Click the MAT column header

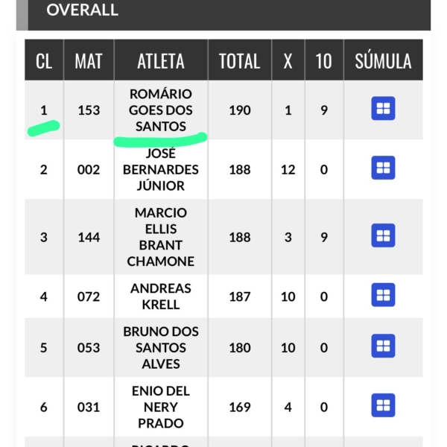(89, 61)
